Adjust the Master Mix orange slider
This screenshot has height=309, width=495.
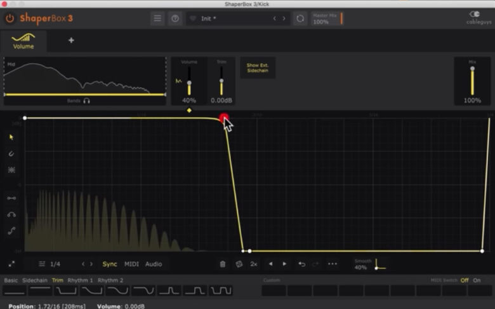[341, 18]
